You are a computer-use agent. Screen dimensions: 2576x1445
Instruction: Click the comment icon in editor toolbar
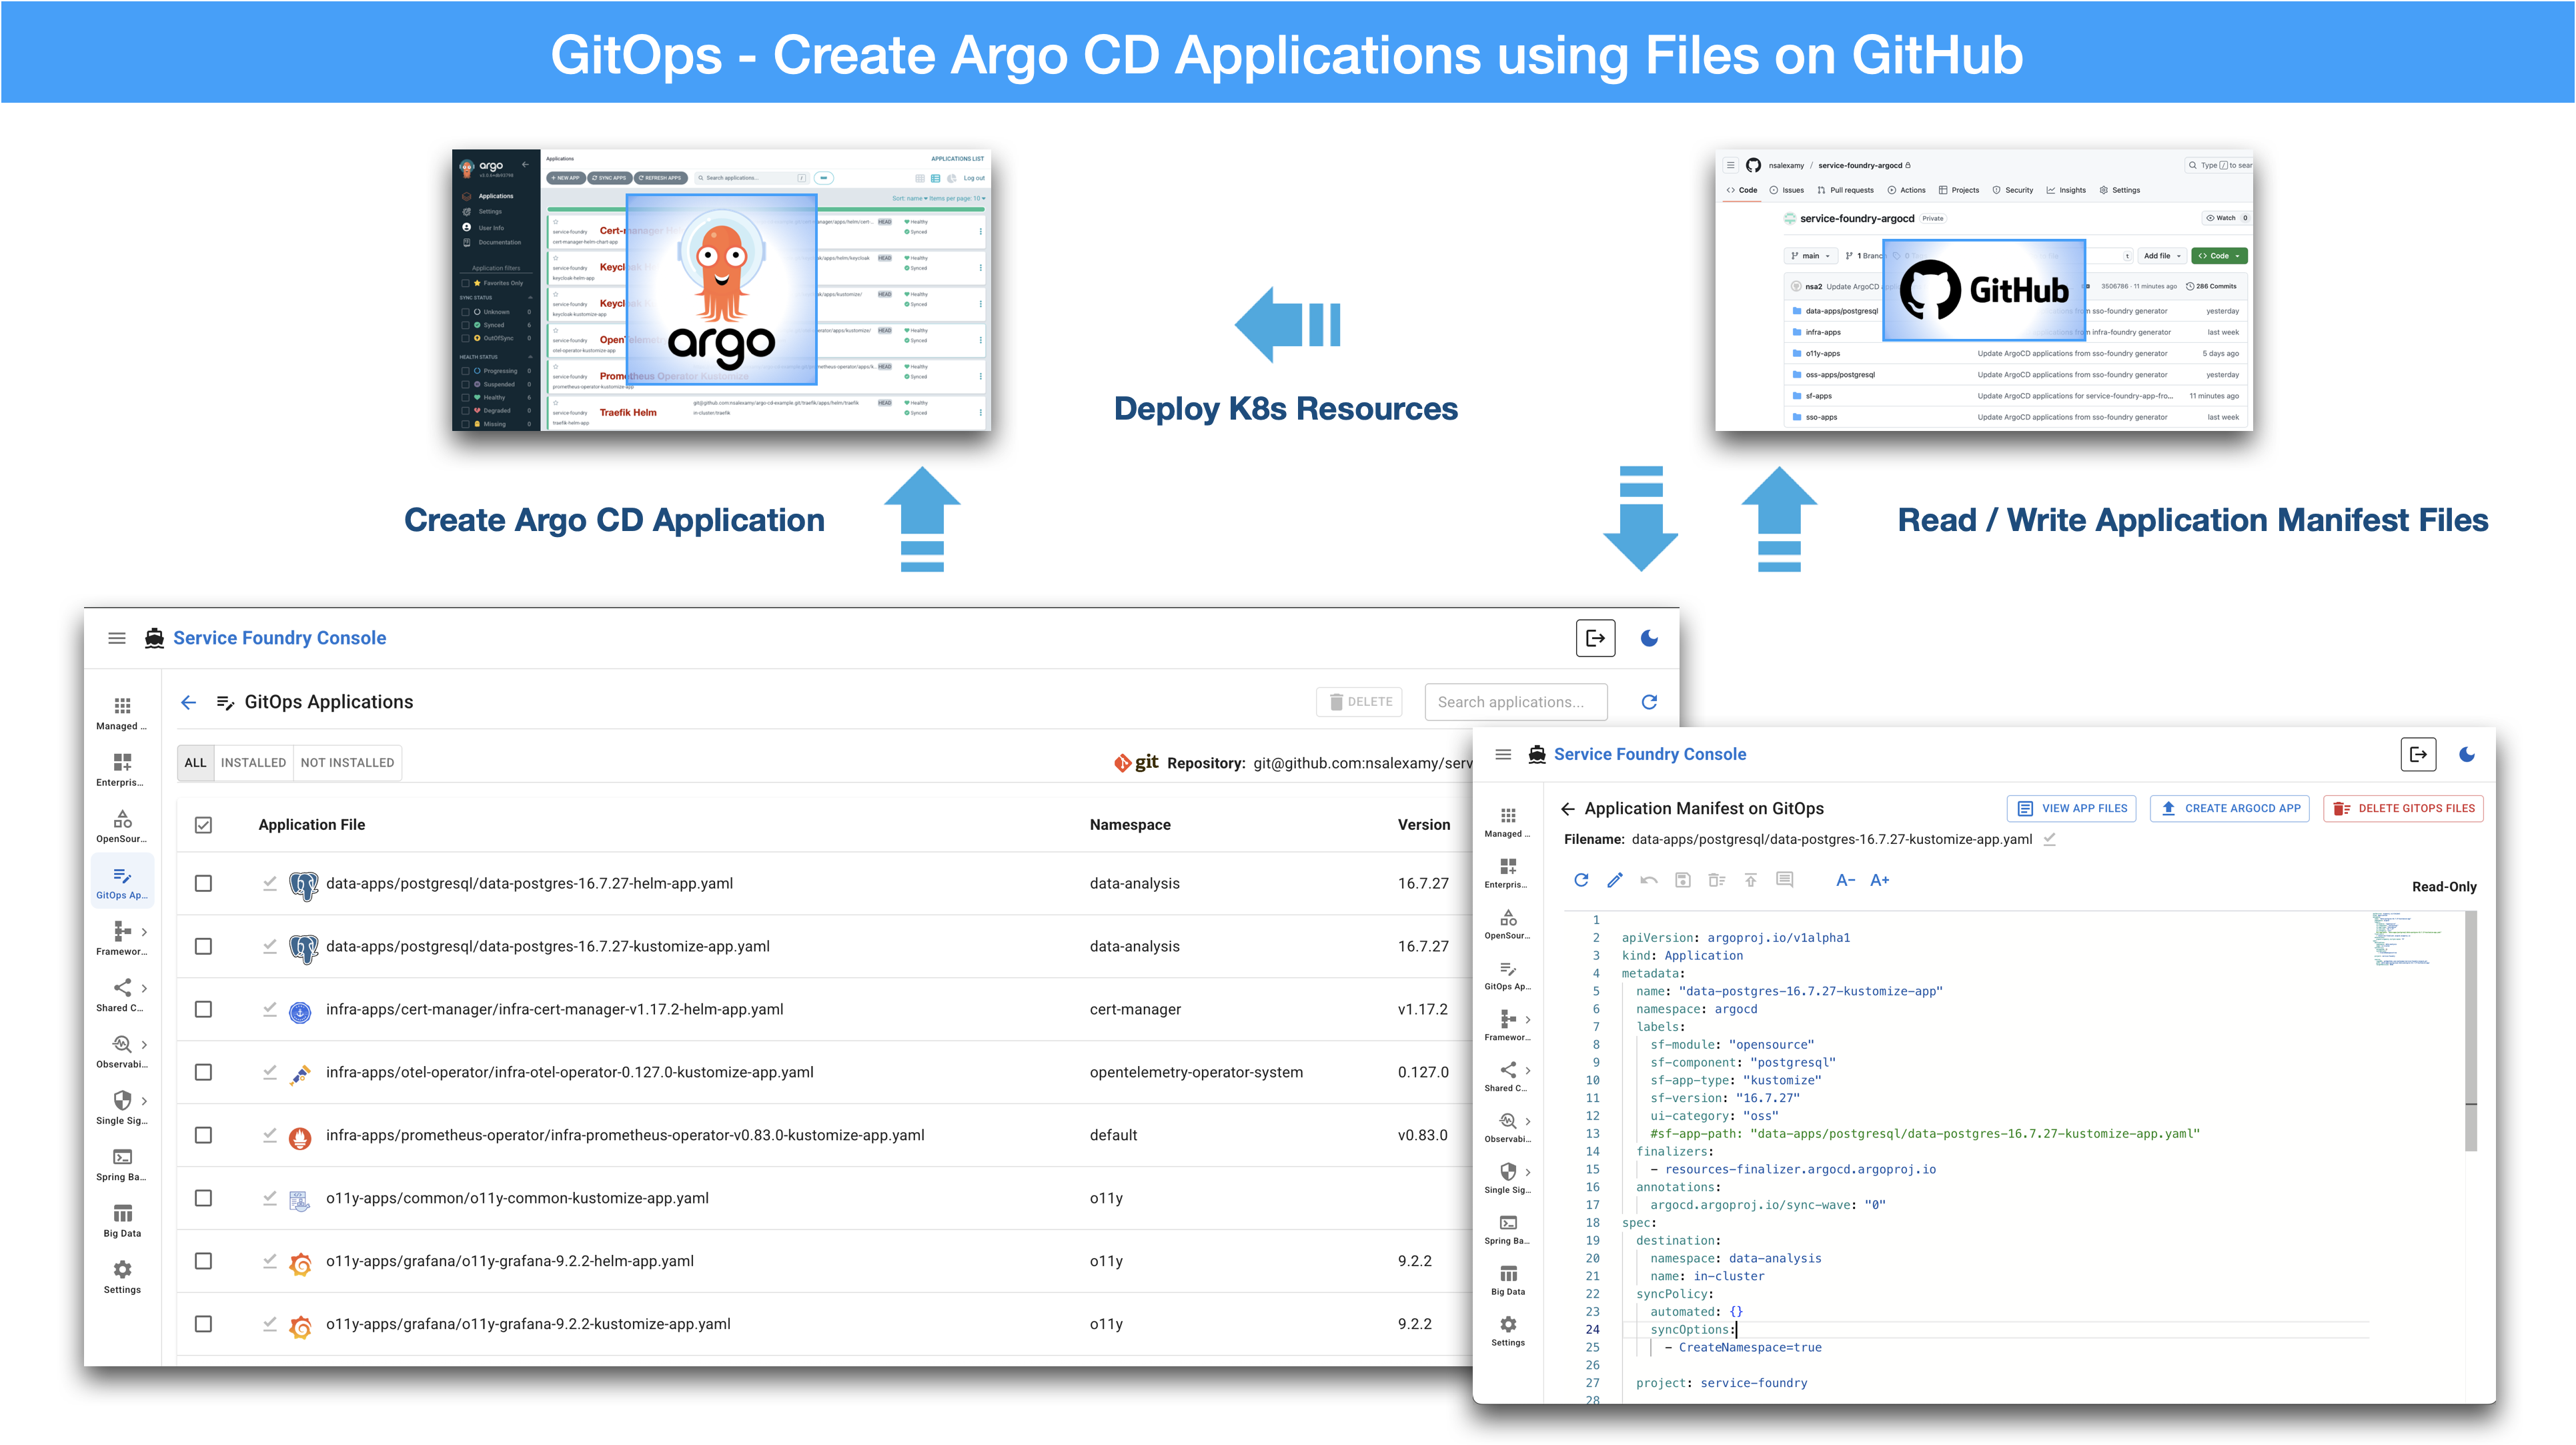[1785, 880]
